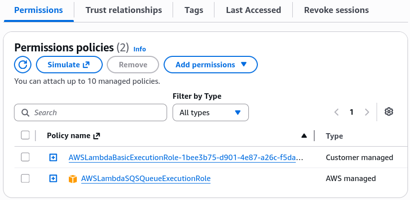Select all policies with header checkbox

(25, 136)
